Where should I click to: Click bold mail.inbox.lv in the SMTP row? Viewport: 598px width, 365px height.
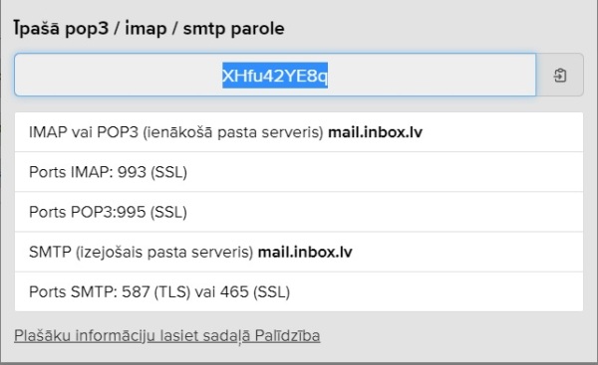305,252
